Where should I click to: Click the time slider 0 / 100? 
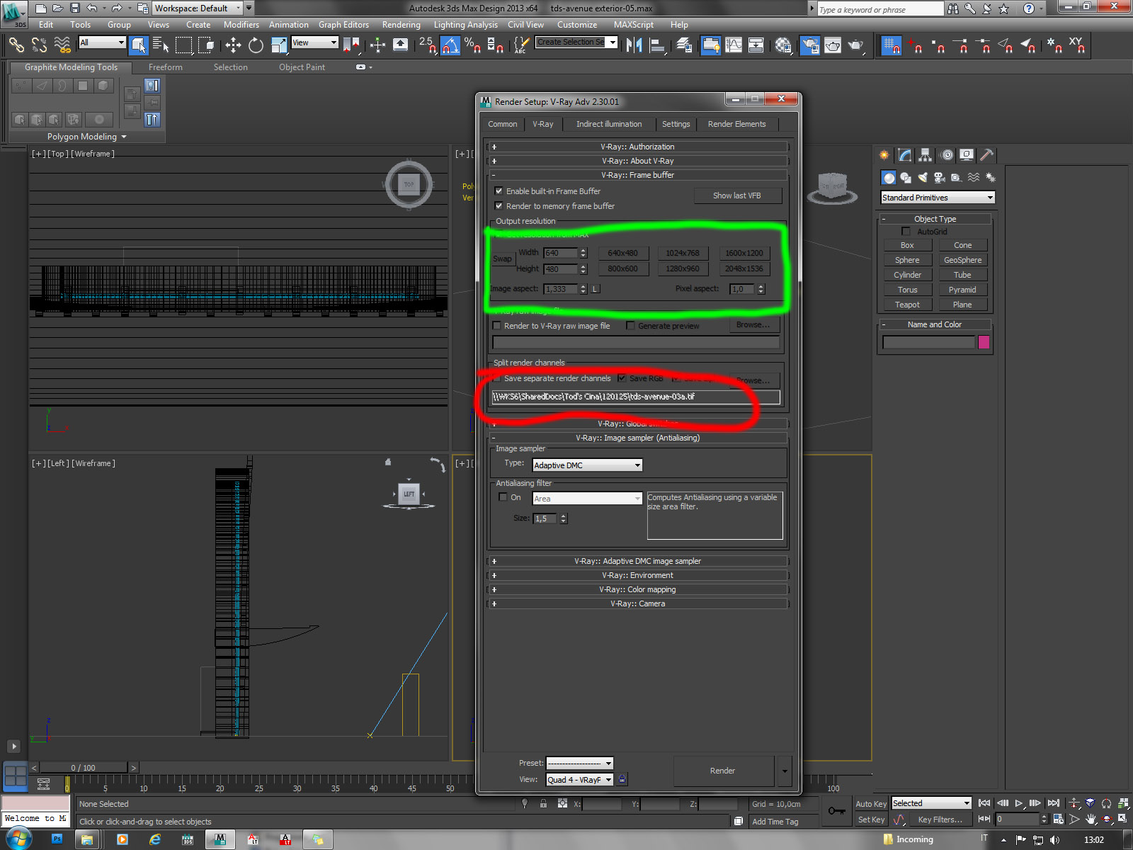point(83,768)
